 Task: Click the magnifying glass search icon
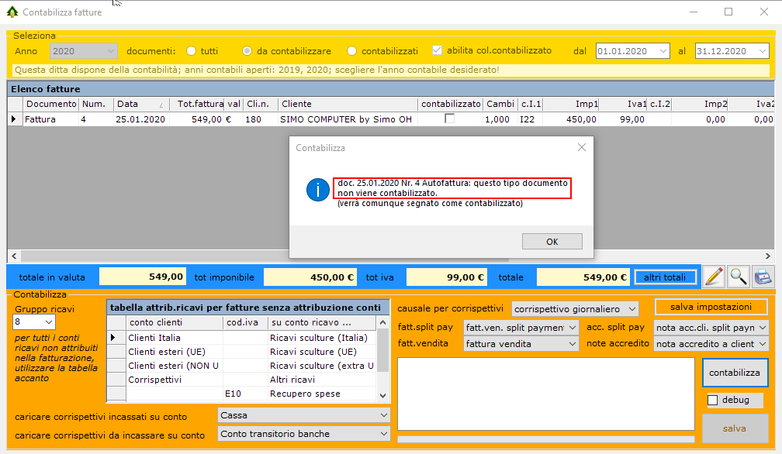[738, 277]
